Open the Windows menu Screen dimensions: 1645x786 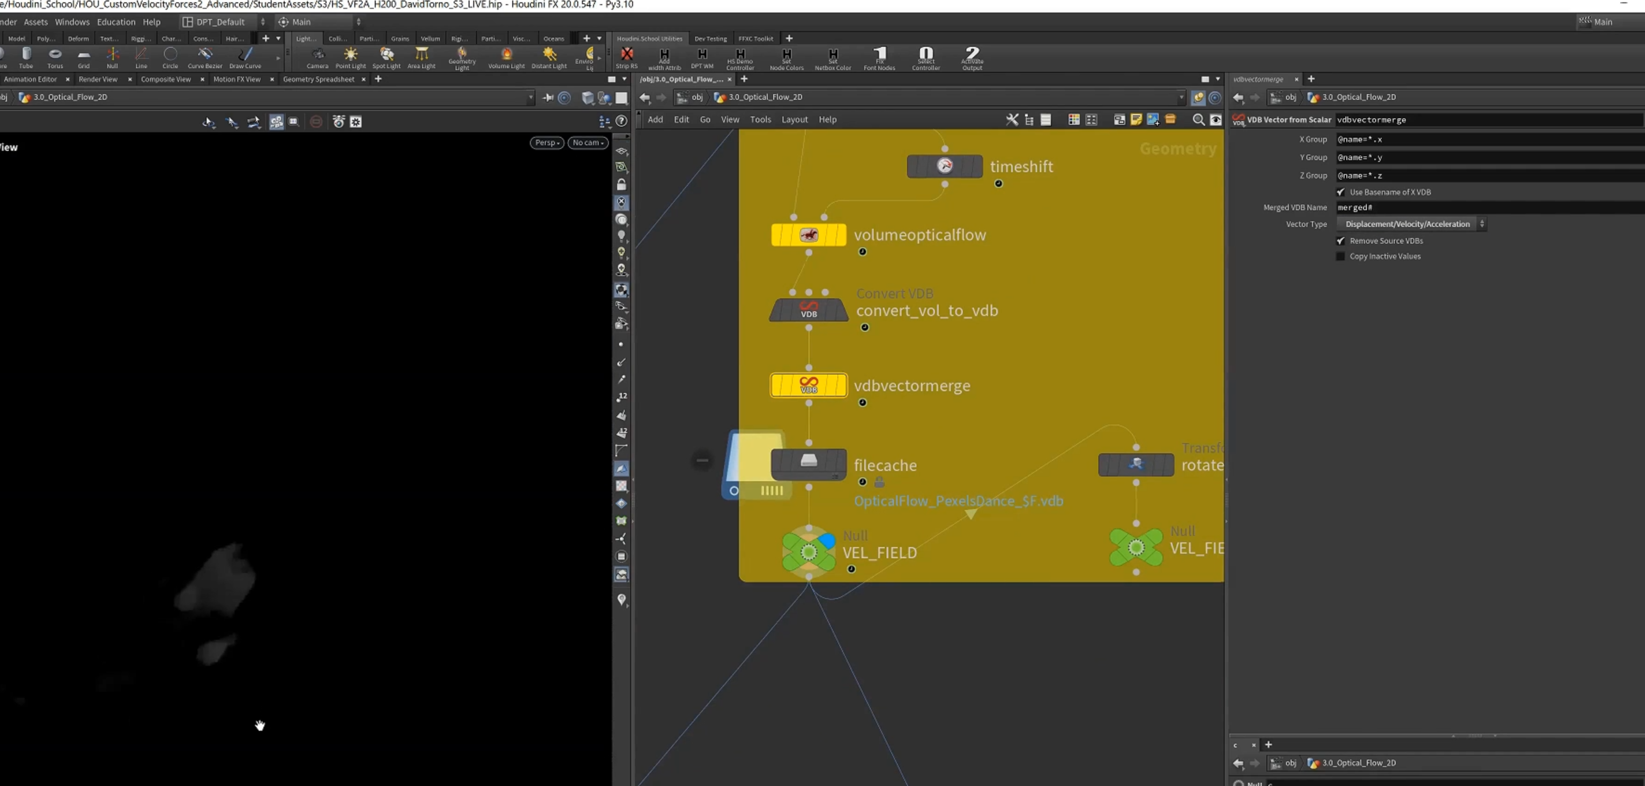(72, 22)
